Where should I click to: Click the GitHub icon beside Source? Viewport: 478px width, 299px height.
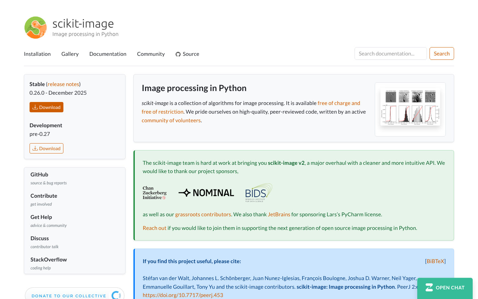[x=178, y=54]
